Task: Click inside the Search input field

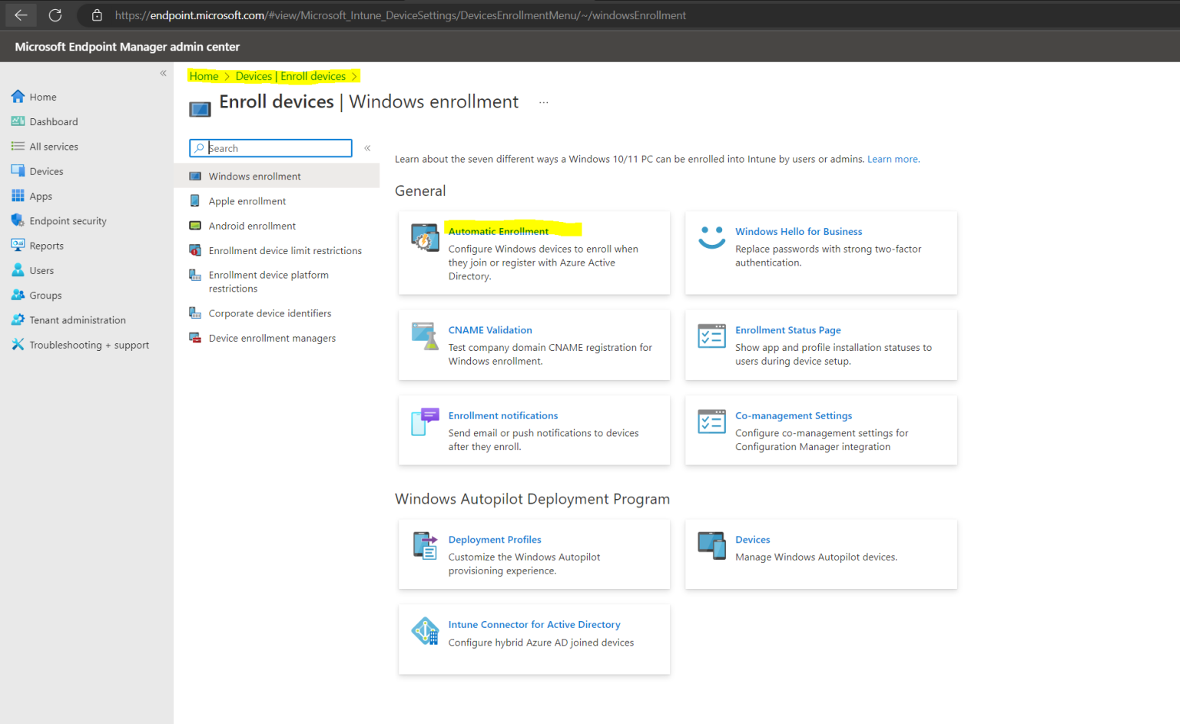Action: 270,148
